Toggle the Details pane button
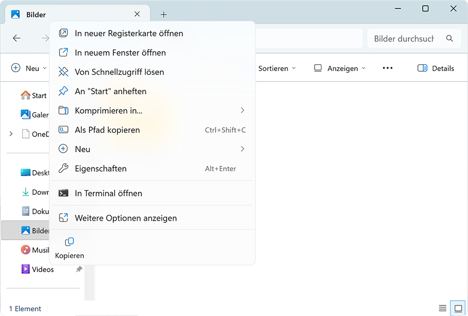Screen dimensions: 468x316 click(435, 68)
